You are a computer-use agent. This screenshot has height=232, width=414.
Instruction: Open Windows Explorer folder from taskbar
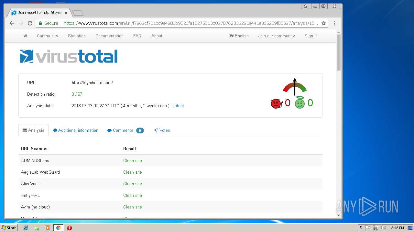(37, 228)
